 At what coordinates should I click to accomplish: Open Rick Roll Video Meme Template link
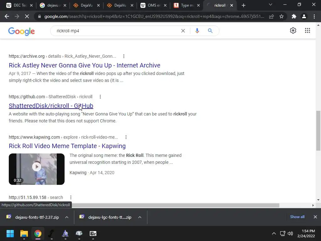coord(67,146)
